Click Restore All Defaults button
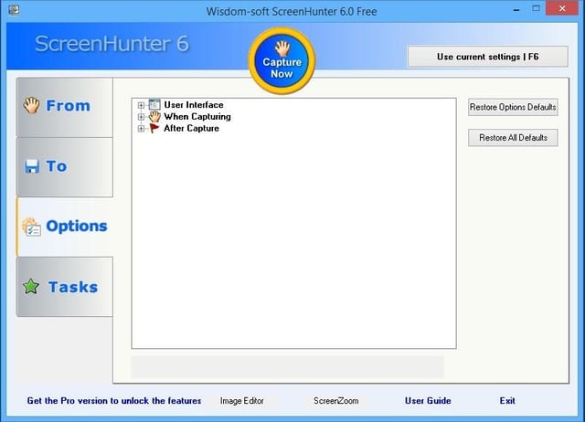The image size is (585, 422). click(x=513, y=138)
